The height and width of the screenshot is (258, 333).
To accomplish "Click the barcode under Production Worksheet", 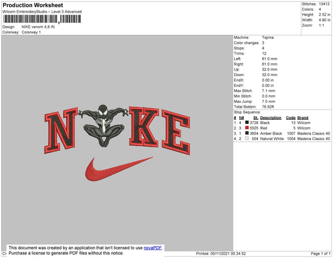I will tap(42, 19).
